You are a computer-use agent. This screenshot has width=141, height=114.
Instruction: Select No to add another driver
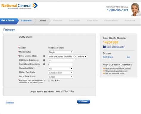coord(70,91)
